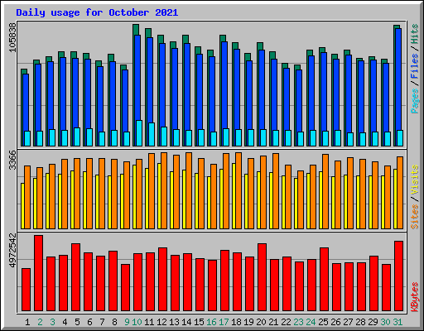Viewport: 424px width, 331px height.
Task: Click day 20 label on the x-axis
Action: pos(261,322)
